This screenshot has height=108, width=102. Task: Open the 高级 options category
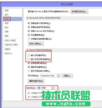(7, 36)
